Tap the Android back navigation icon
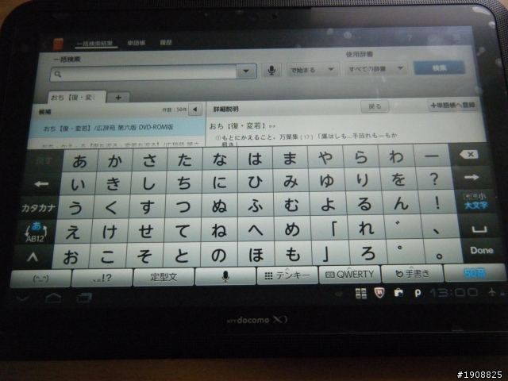508x381 pixels. pos(22,298)
